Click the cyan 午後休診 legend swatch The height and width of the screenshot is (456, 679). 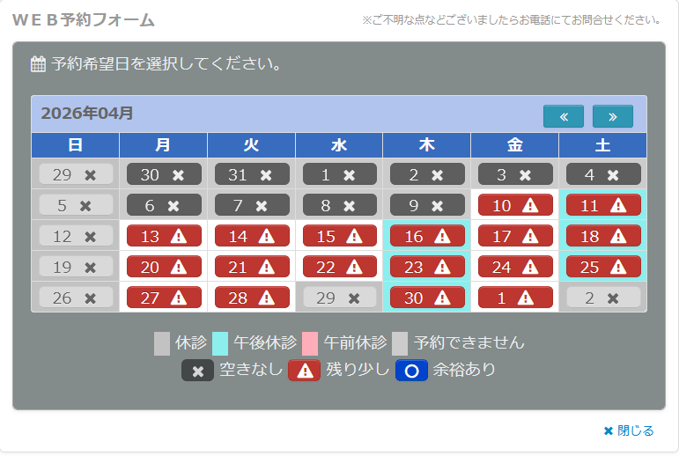point(221,343)
